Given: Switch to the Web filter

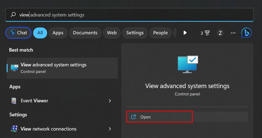Looking at the screenshot, I should 112,33.
